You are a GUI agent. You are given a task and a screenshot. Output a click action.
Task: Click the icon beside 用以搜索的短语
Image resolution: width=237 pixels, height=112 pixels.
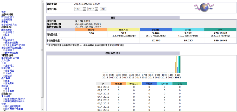tap(4, 106)
